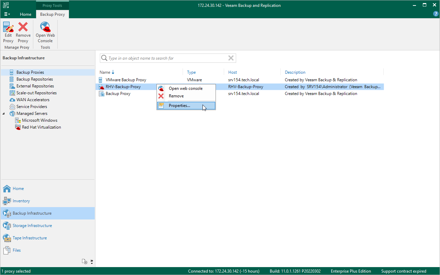The width and height of the screenshot is (440, 275).
Task: Click the navigation pane configure buttons icon
Action: pos(84,262)
